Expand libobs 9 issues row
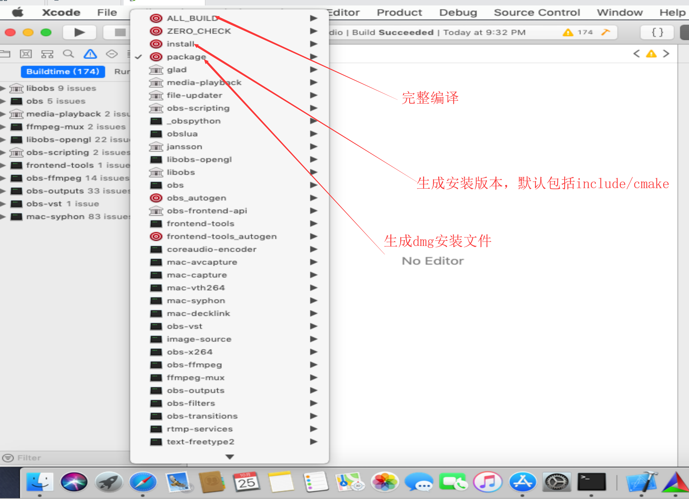Image resolution: width=689 pixels, height=499 pixels. (x=3, y=88)
